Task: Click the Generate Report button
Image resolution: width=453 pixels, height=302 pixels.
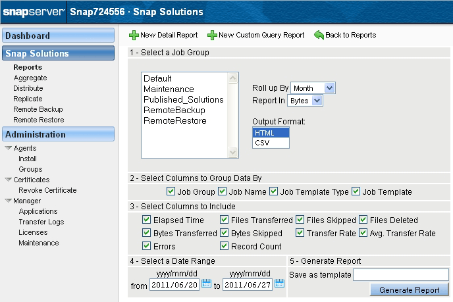Action: click(x=409, y=289)
